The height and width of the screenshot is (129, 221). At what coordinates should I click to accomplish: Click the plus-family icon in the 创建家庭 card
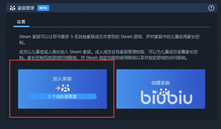(161, 92)
